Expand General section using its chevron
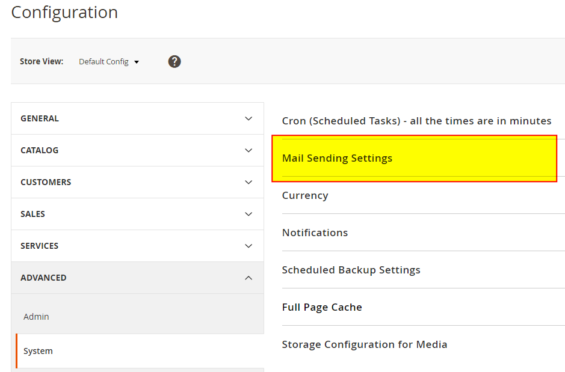The height and width of the screenshot is (372, 565). coord(249,118)
